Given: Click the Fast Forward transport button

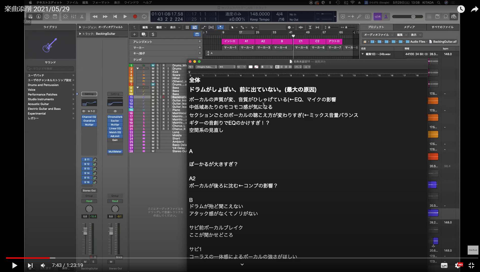Looking at the screenshot, I should [105, 16].
